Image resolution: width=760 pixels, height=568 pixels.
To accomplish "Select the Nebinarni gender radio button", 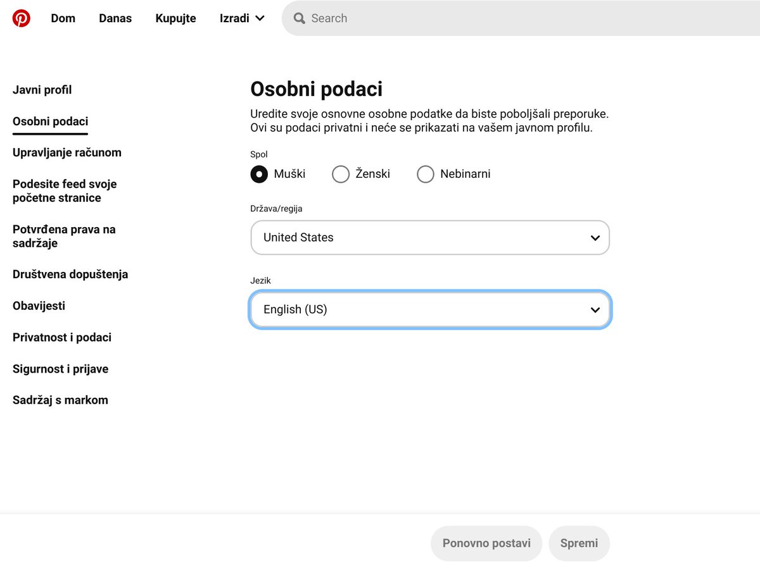I will pyautogui.click(x=426, y=174).
